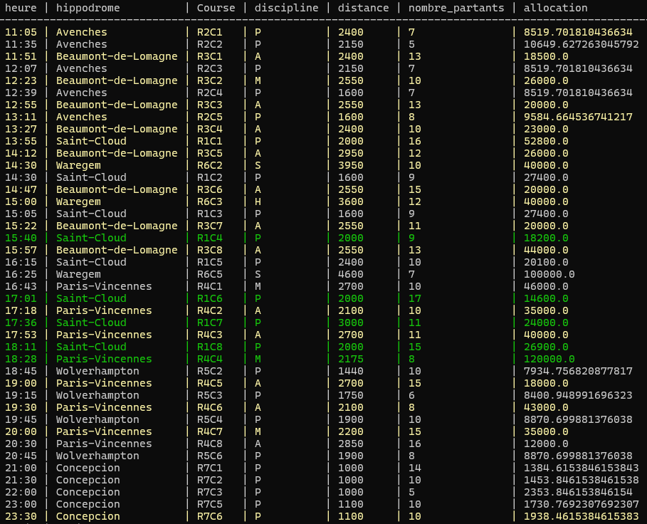Select the time 11:05 in first row
The height and width of the screenshot is (524, 647).
(21, 32)
